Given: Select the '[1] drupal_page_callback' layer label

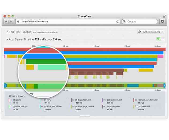Looking at the screenshot, I should [85, 106].
